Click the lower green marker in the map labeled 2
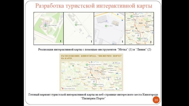Screen dimensions: 189x106 (x=139, y=39)
